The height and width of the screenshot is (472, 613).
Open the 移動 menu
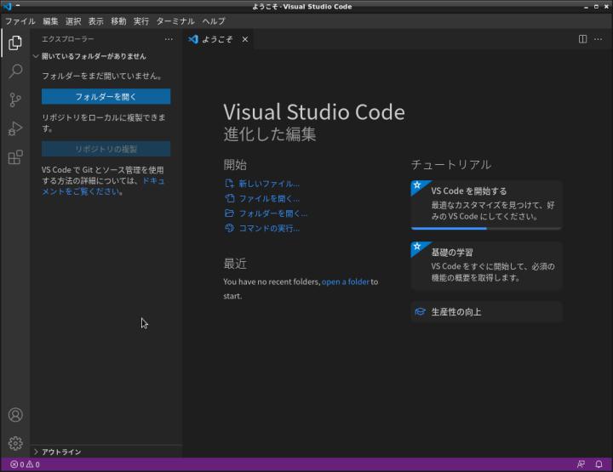[x=118, y=21]
